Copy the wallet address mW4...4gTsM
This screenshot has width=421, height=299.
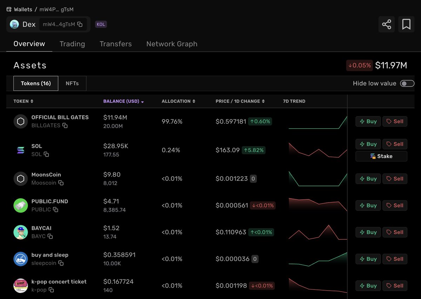80,24
